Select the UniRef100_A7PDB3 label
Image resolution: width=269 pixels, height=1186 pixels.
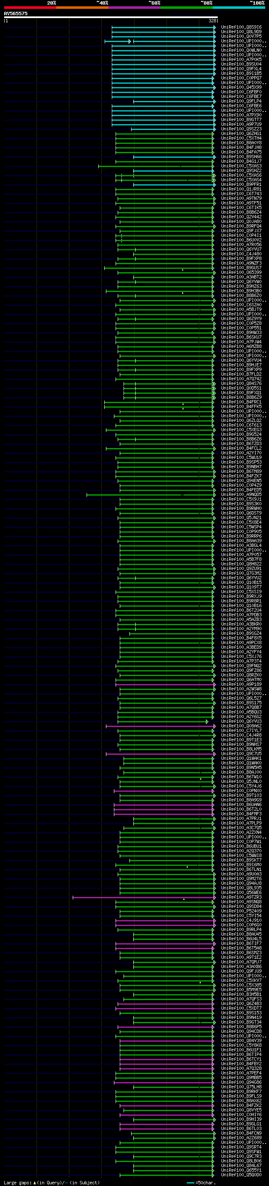pyautogui.click(x=241, y=615)
